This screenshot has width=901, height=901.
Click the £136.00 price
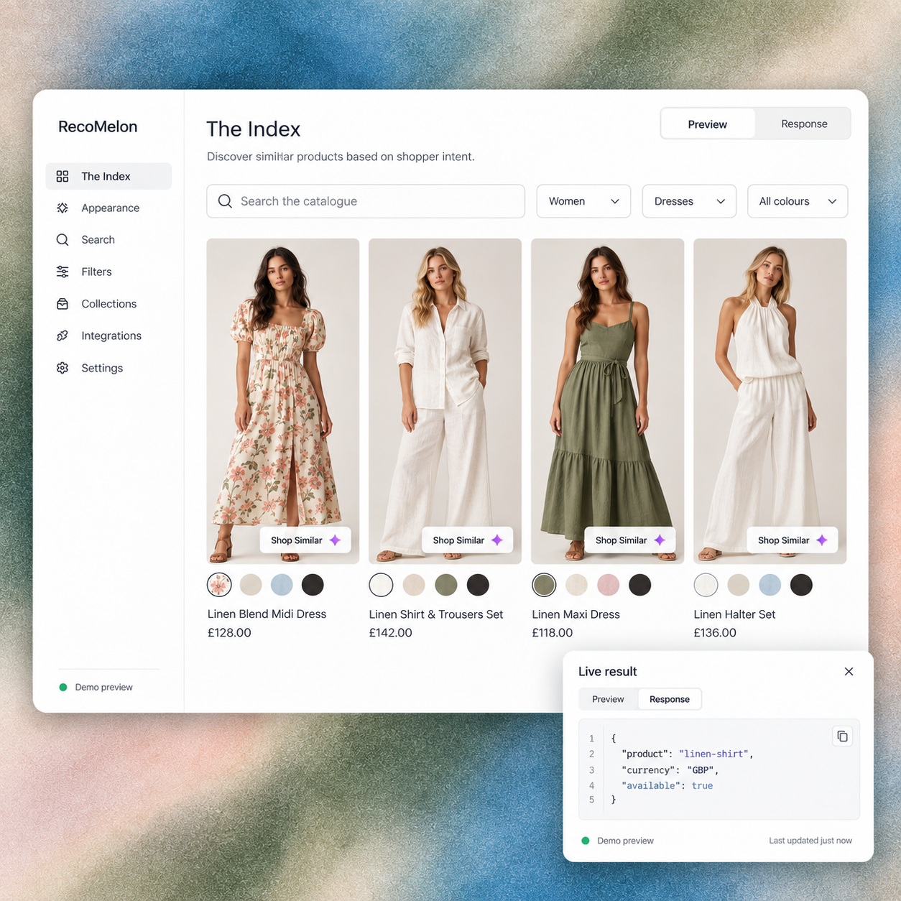(715, 633)
